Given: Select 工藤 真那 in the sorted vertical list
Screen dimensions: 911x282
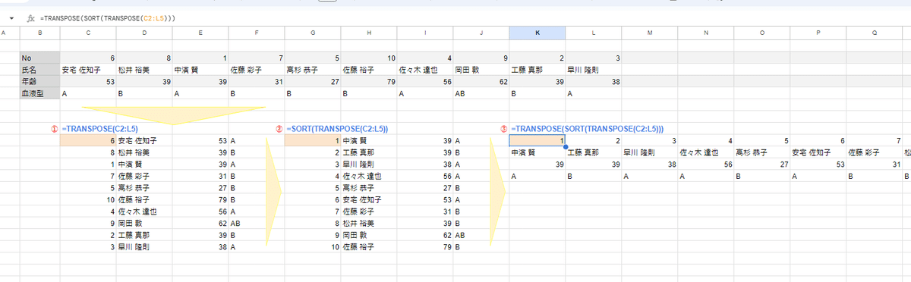Looking at the screenshot, I should pyautogui.click(x=369, y=152).
